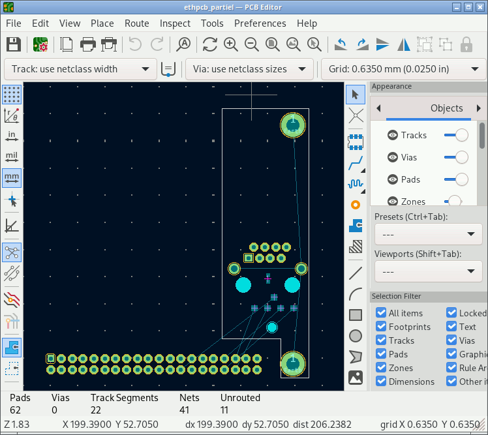
Task: Adjust Pads opacity slider
Action: (456, 179)
